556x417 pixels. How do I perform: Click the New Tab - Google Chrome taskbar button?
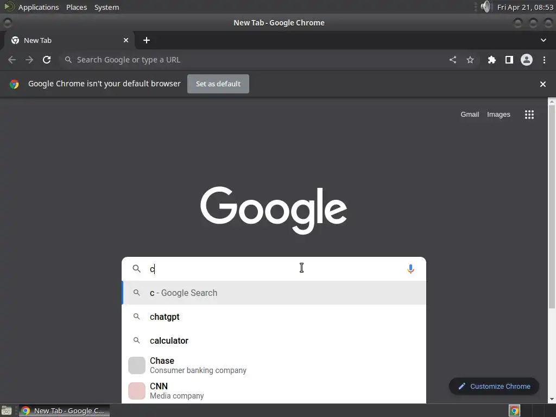[x=64, y=410]
